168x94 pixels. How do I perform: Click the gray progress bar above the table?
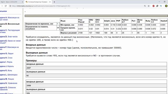point(96,16)
